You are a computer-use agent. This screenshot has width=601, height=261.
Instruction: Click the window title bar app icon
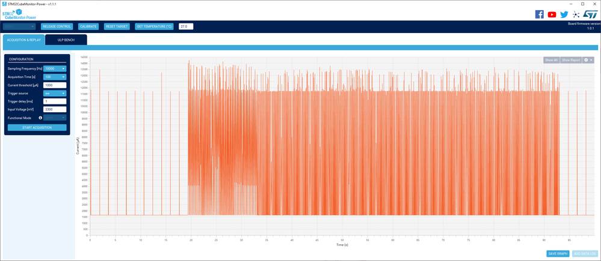coord(4,3)
